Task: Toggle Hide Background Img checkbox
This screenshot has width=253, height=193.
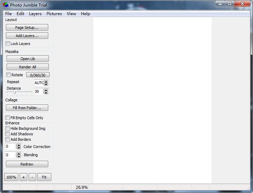Action: [x=7, y=128]
